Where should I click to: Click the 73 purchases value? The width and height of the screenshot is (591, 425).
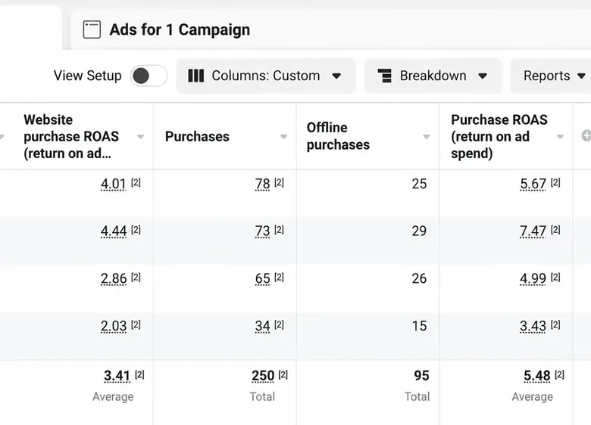coord(262,231)
